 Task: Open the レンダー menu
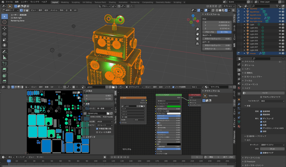coord(24,2)
